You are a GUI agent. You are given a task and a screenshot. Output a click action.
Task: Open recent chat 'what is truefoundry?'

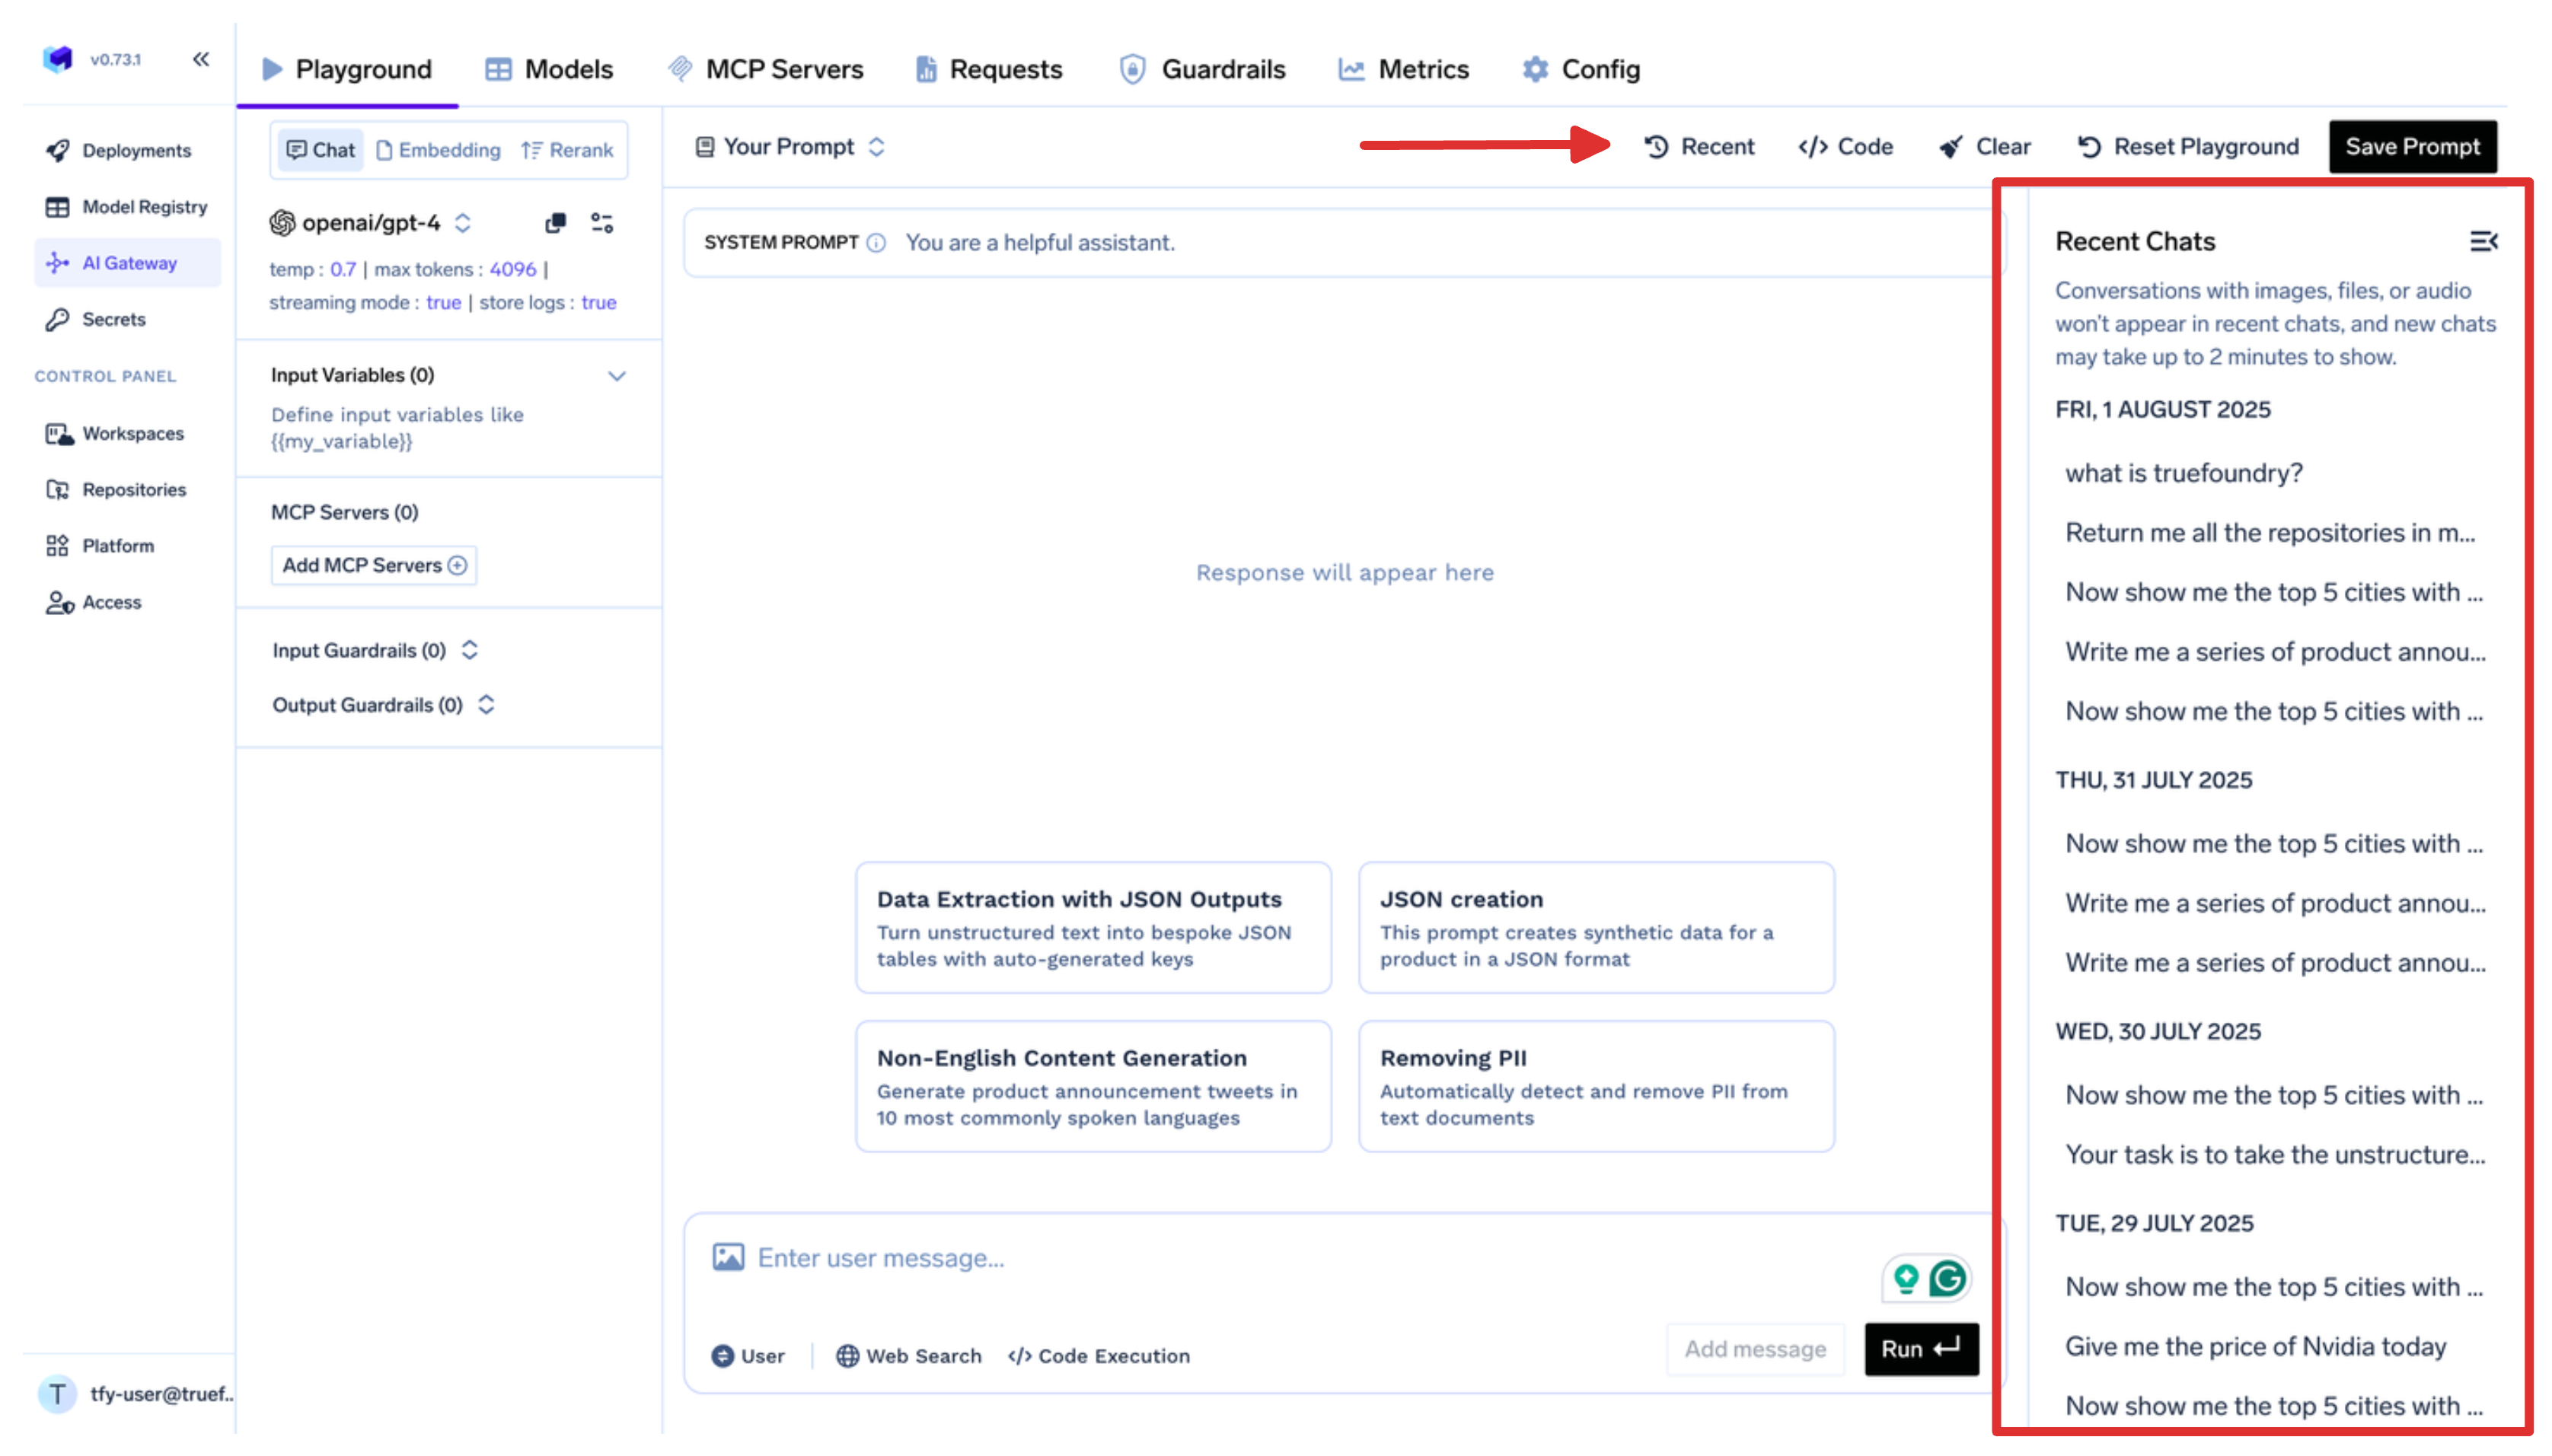click(x=2183, y=473)
